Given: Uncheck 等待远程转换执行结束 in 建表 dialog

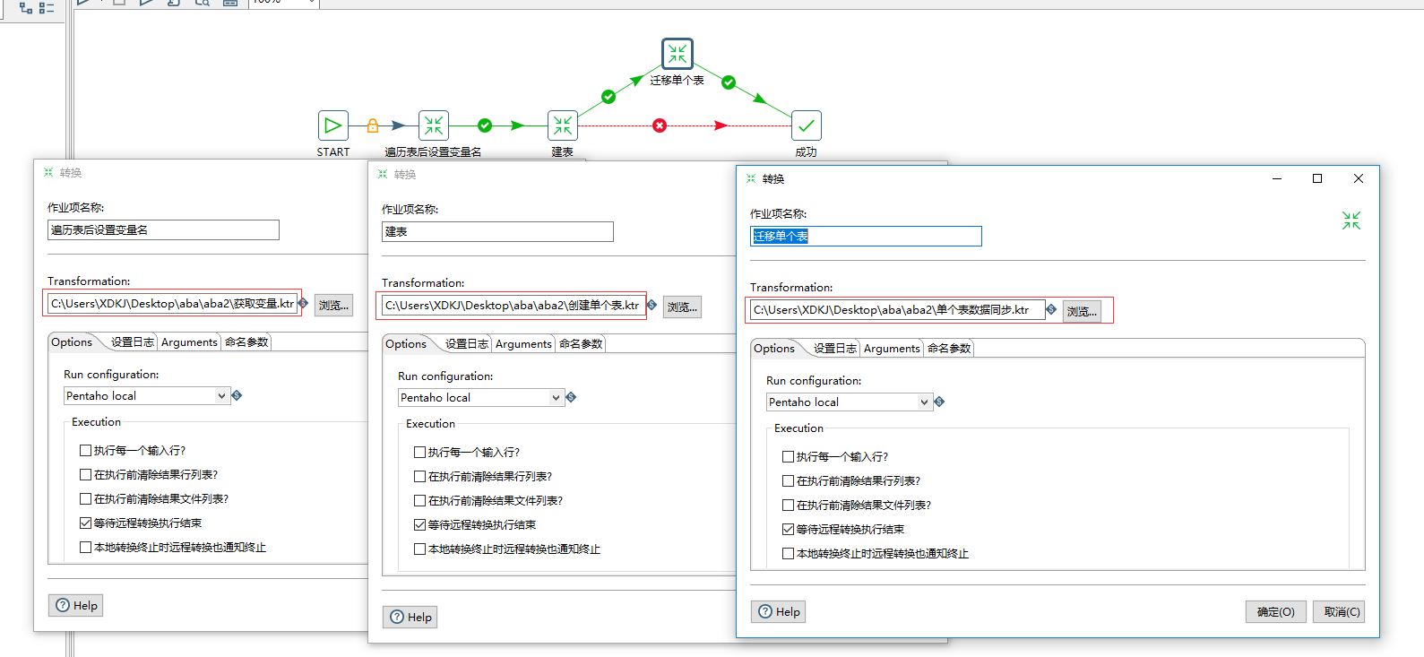Looking at the screenshot, I should [x=419, y=524].
